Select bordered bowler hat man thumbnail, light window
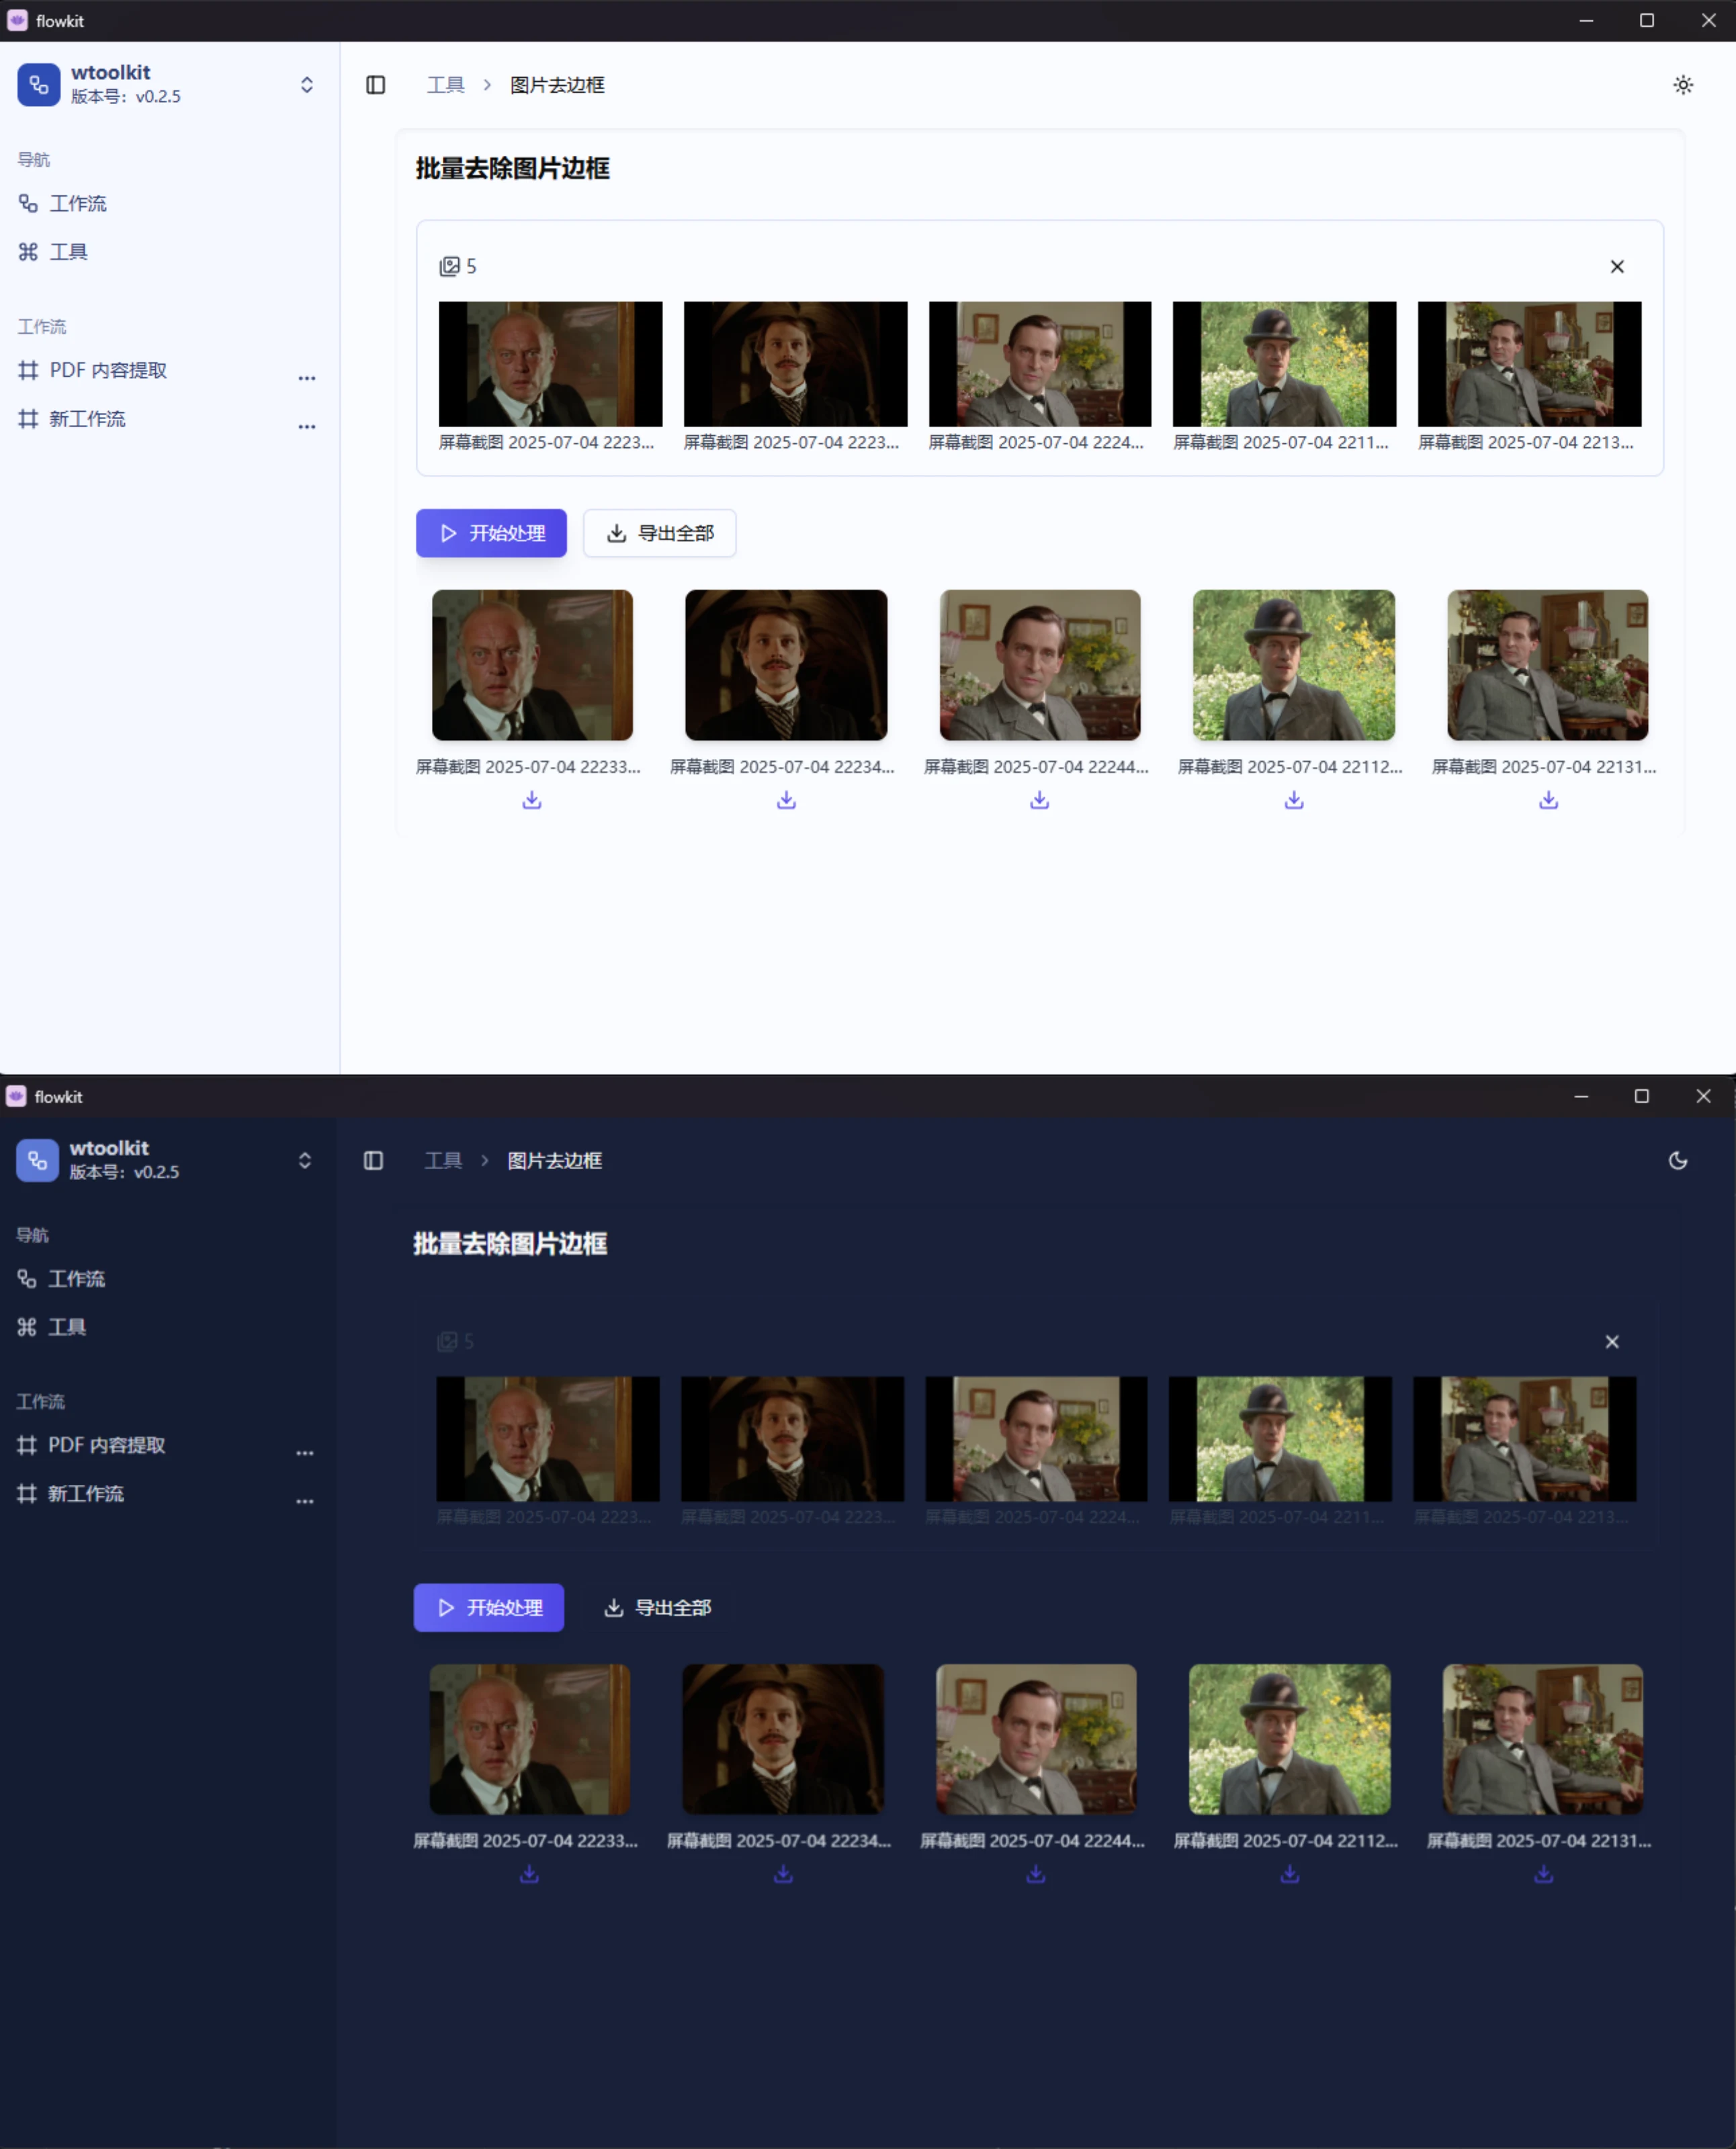1736x2149 pixels. pyautogui.click(x=1284, y=364)
